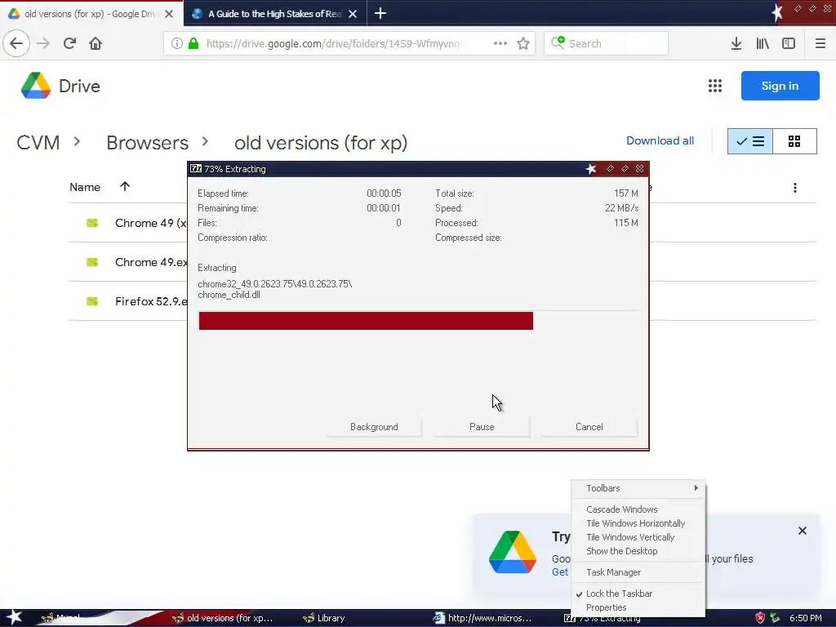Open page actions three-dots in address bar
This screenshot has height=627, width=836.
[500, 43]
